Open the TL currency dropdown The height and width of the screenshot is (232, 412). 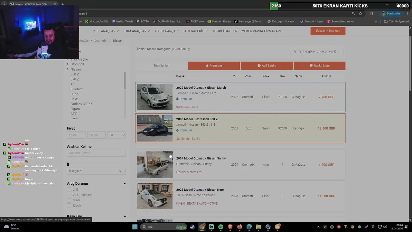point(117,135)
